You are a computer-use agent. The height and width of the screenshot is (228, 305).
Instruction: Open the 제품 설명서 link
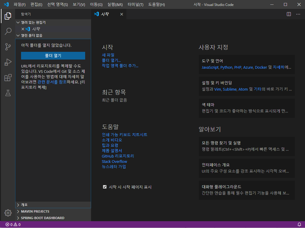point(112,150)
